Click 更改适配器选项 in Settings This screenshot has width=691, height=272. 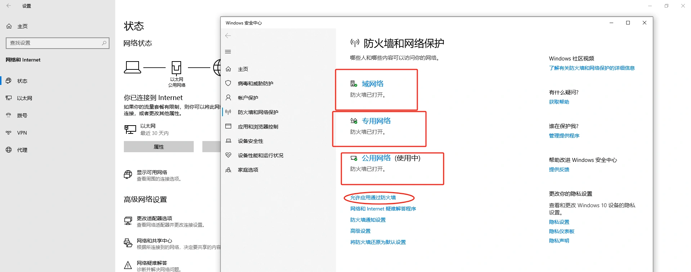coord(154,218)
